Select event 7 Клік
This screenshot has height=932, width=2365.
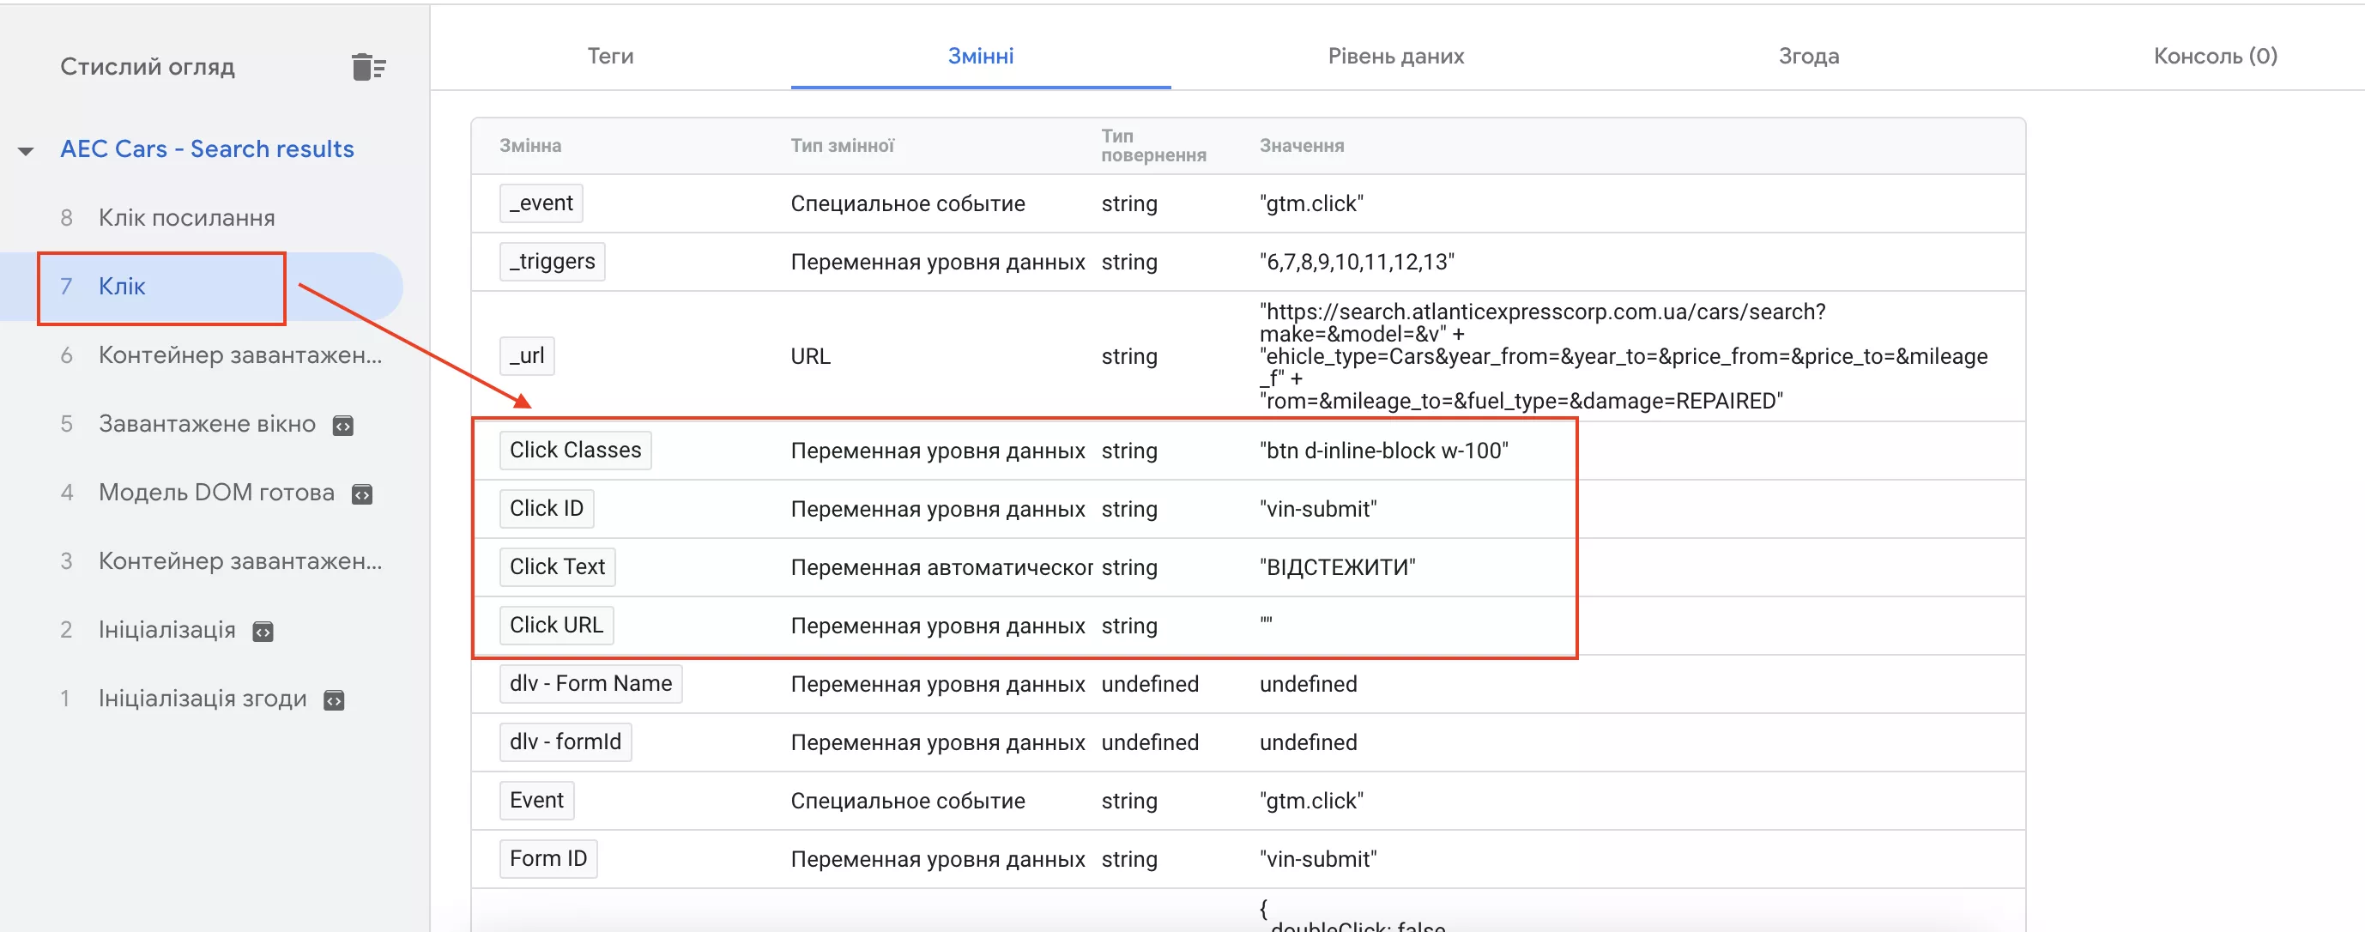coord(202,287)
